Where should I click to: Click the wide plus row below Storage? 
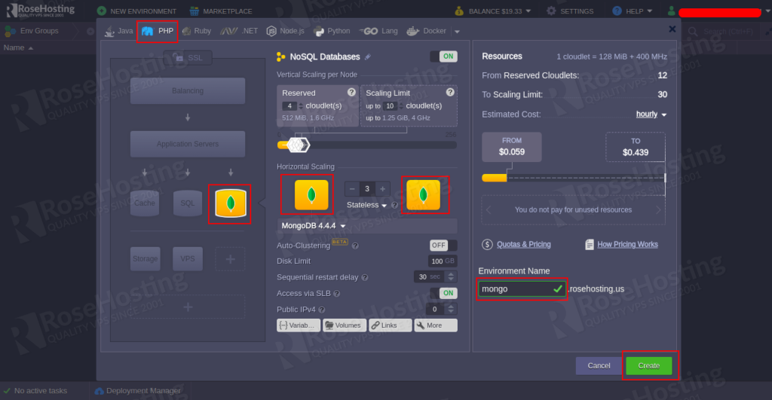pyautogui.click(x=188, y=307)
